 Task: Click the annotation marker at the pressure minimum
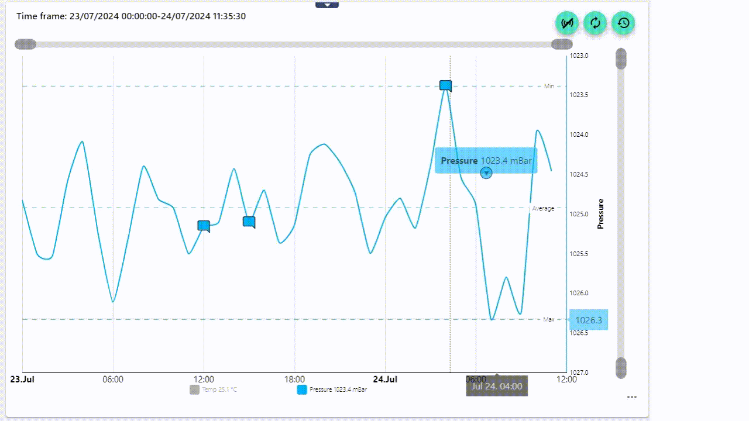[x=446, y=86]
